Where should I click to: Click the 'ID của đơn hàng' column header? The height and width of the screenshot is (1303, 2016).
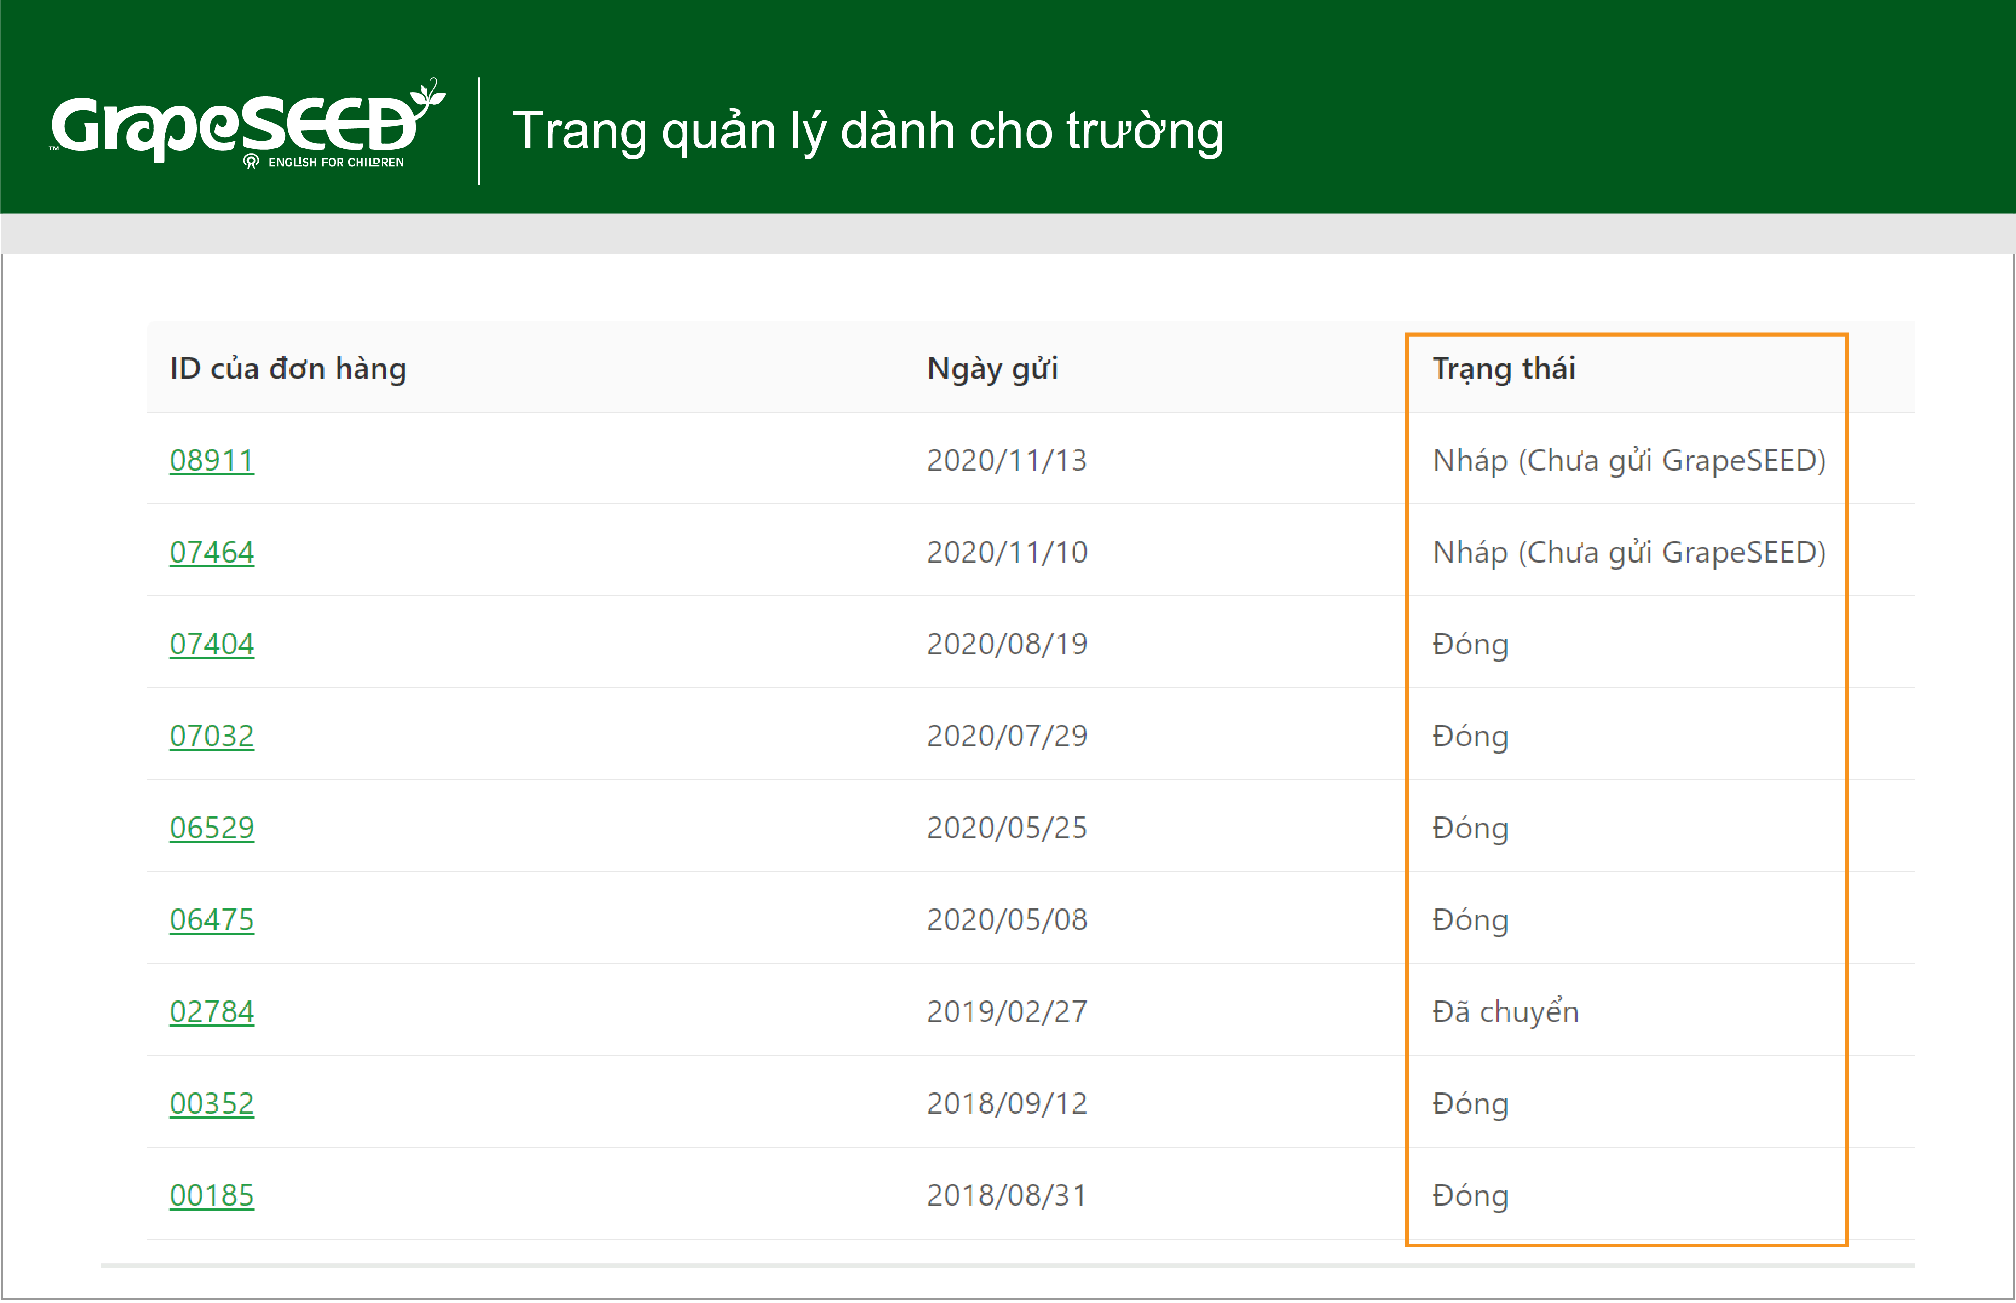tap(288, 369)
